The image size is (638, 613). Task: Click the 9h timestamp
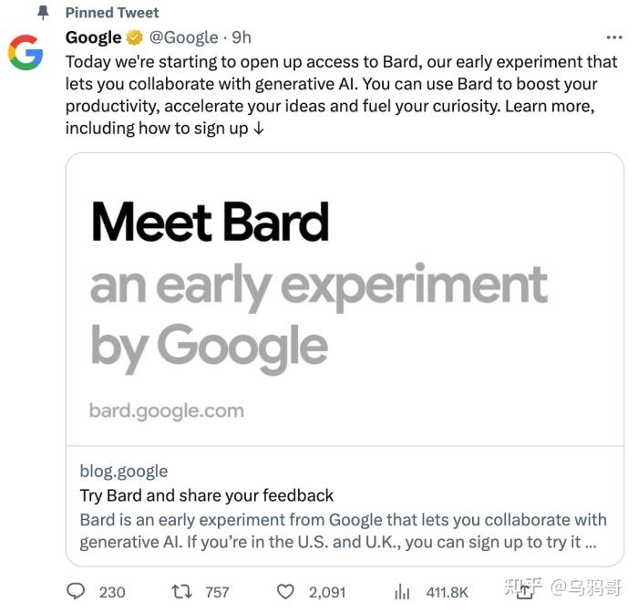coord(242,37)
